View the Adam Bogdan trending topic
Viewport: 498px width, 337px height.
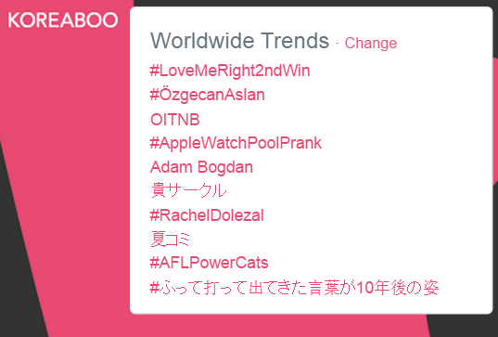[x=201, y=167]
